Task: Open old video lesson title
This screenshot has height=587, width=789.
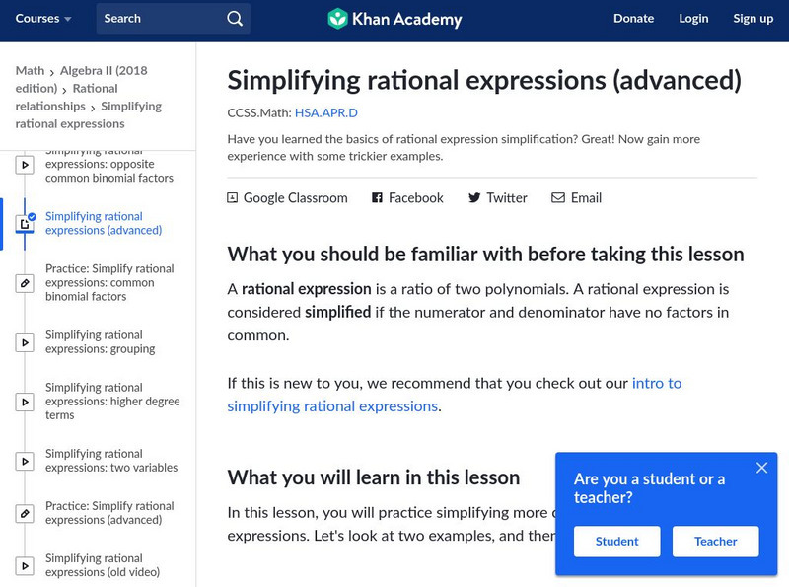Action: click(103, 565)
